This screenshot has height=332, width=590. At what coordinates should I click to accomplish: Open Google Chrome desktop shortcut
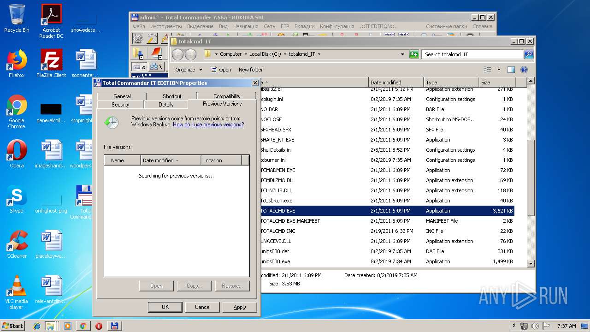tap(17, 112)
